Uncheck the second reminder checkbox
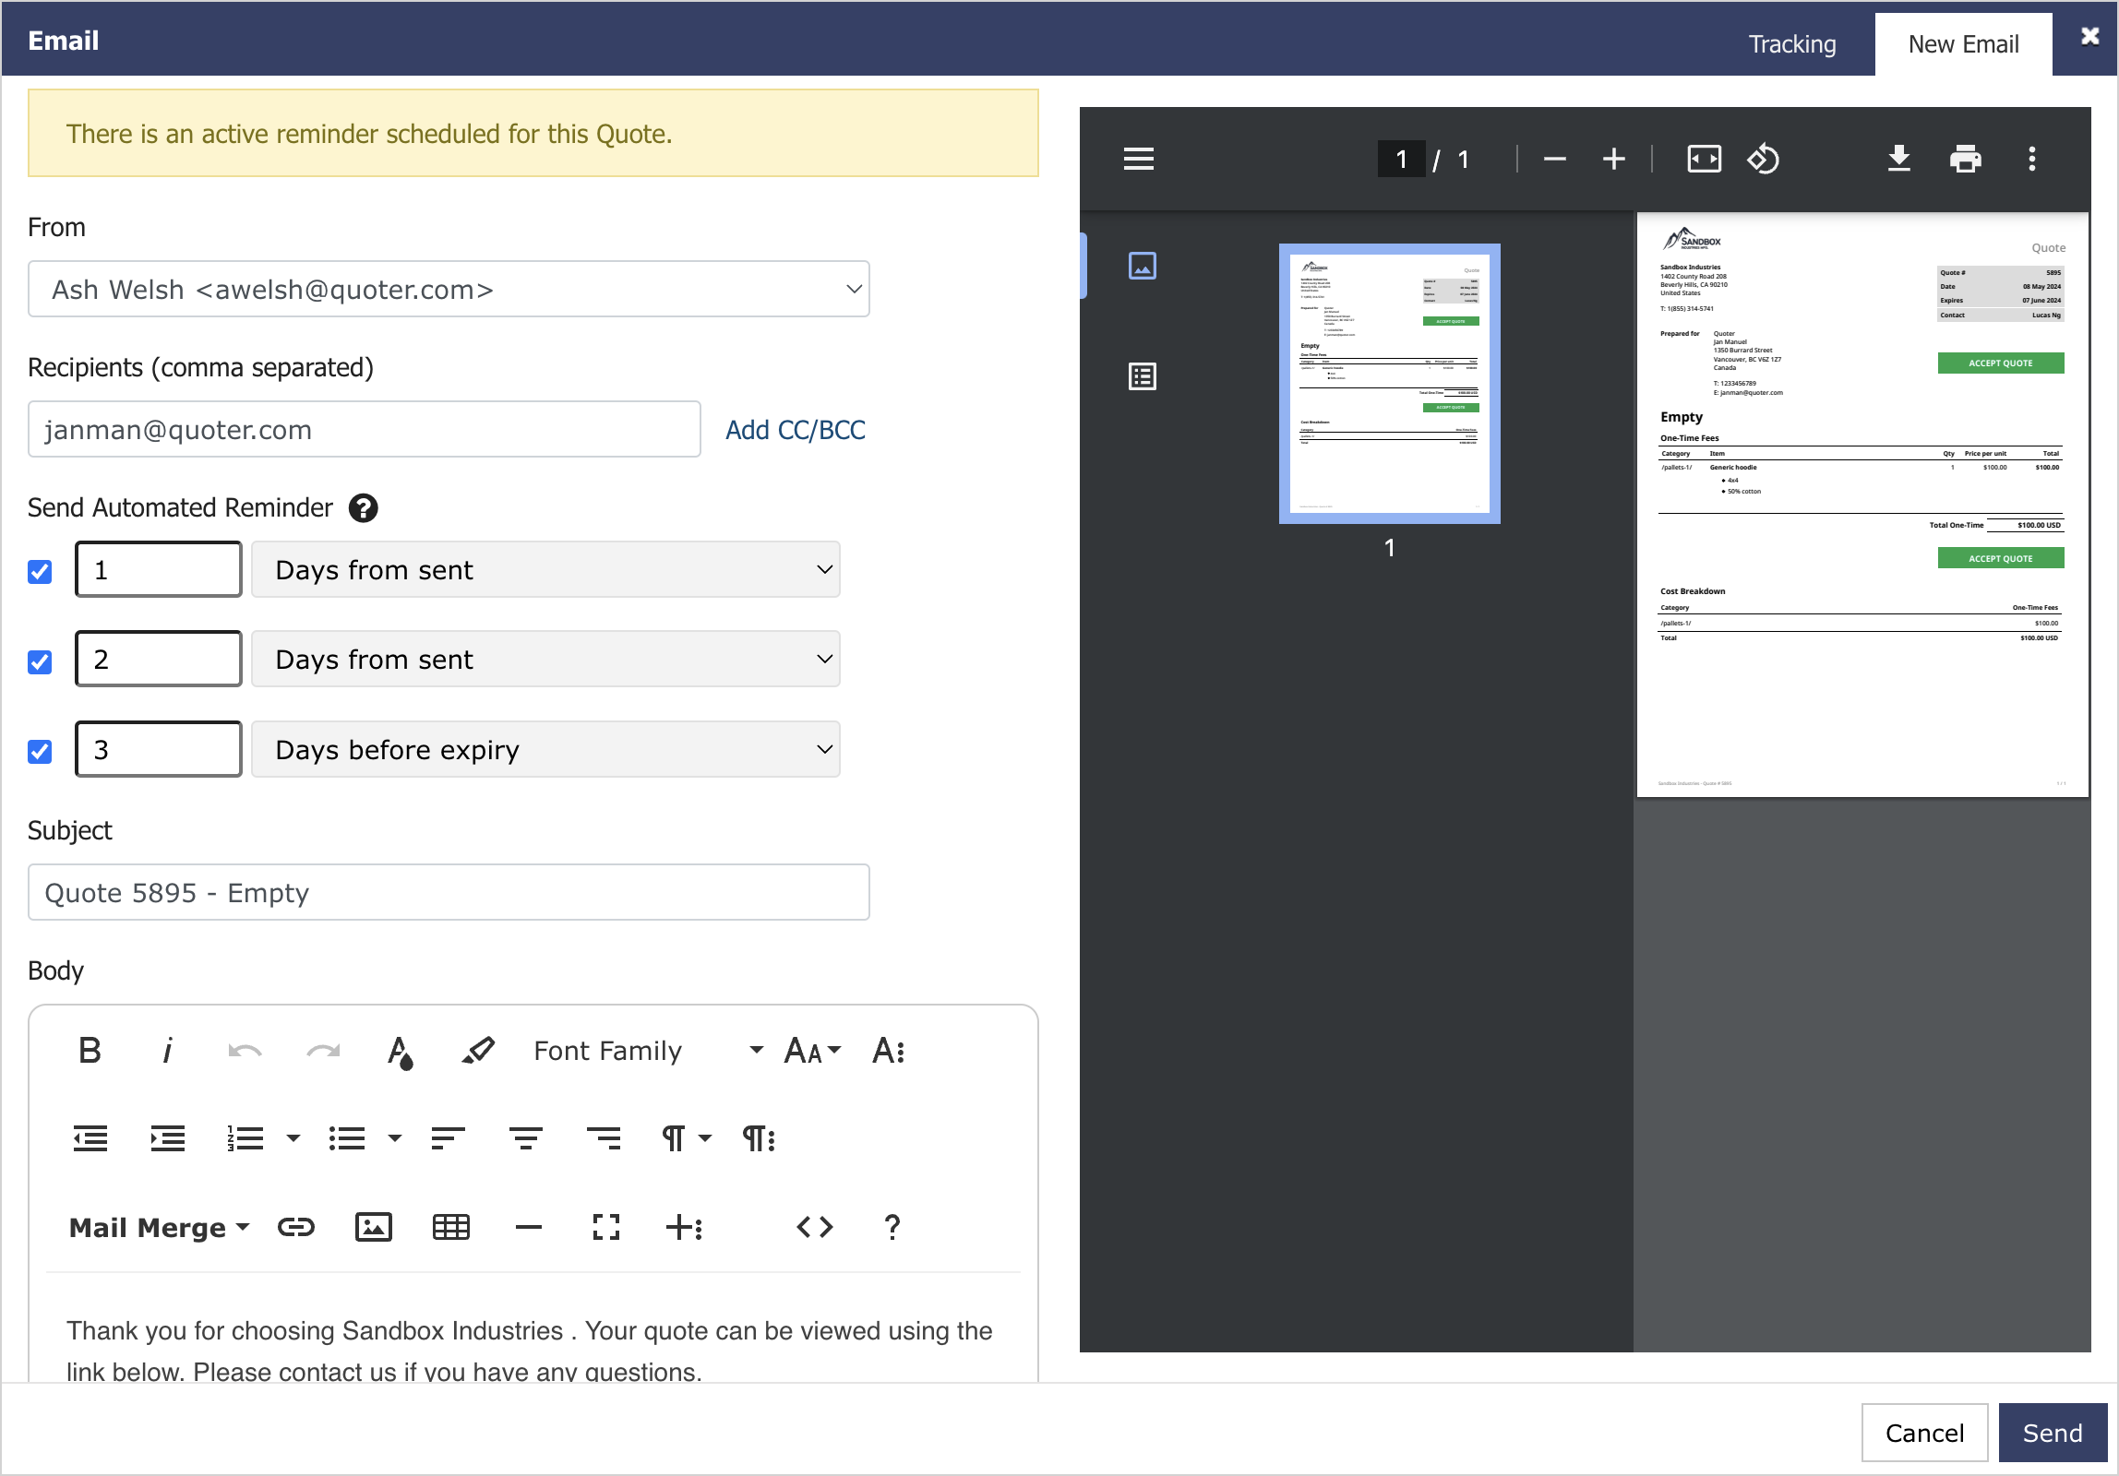Viewport: 2119px width, 1476px height. tap(40, 661)
